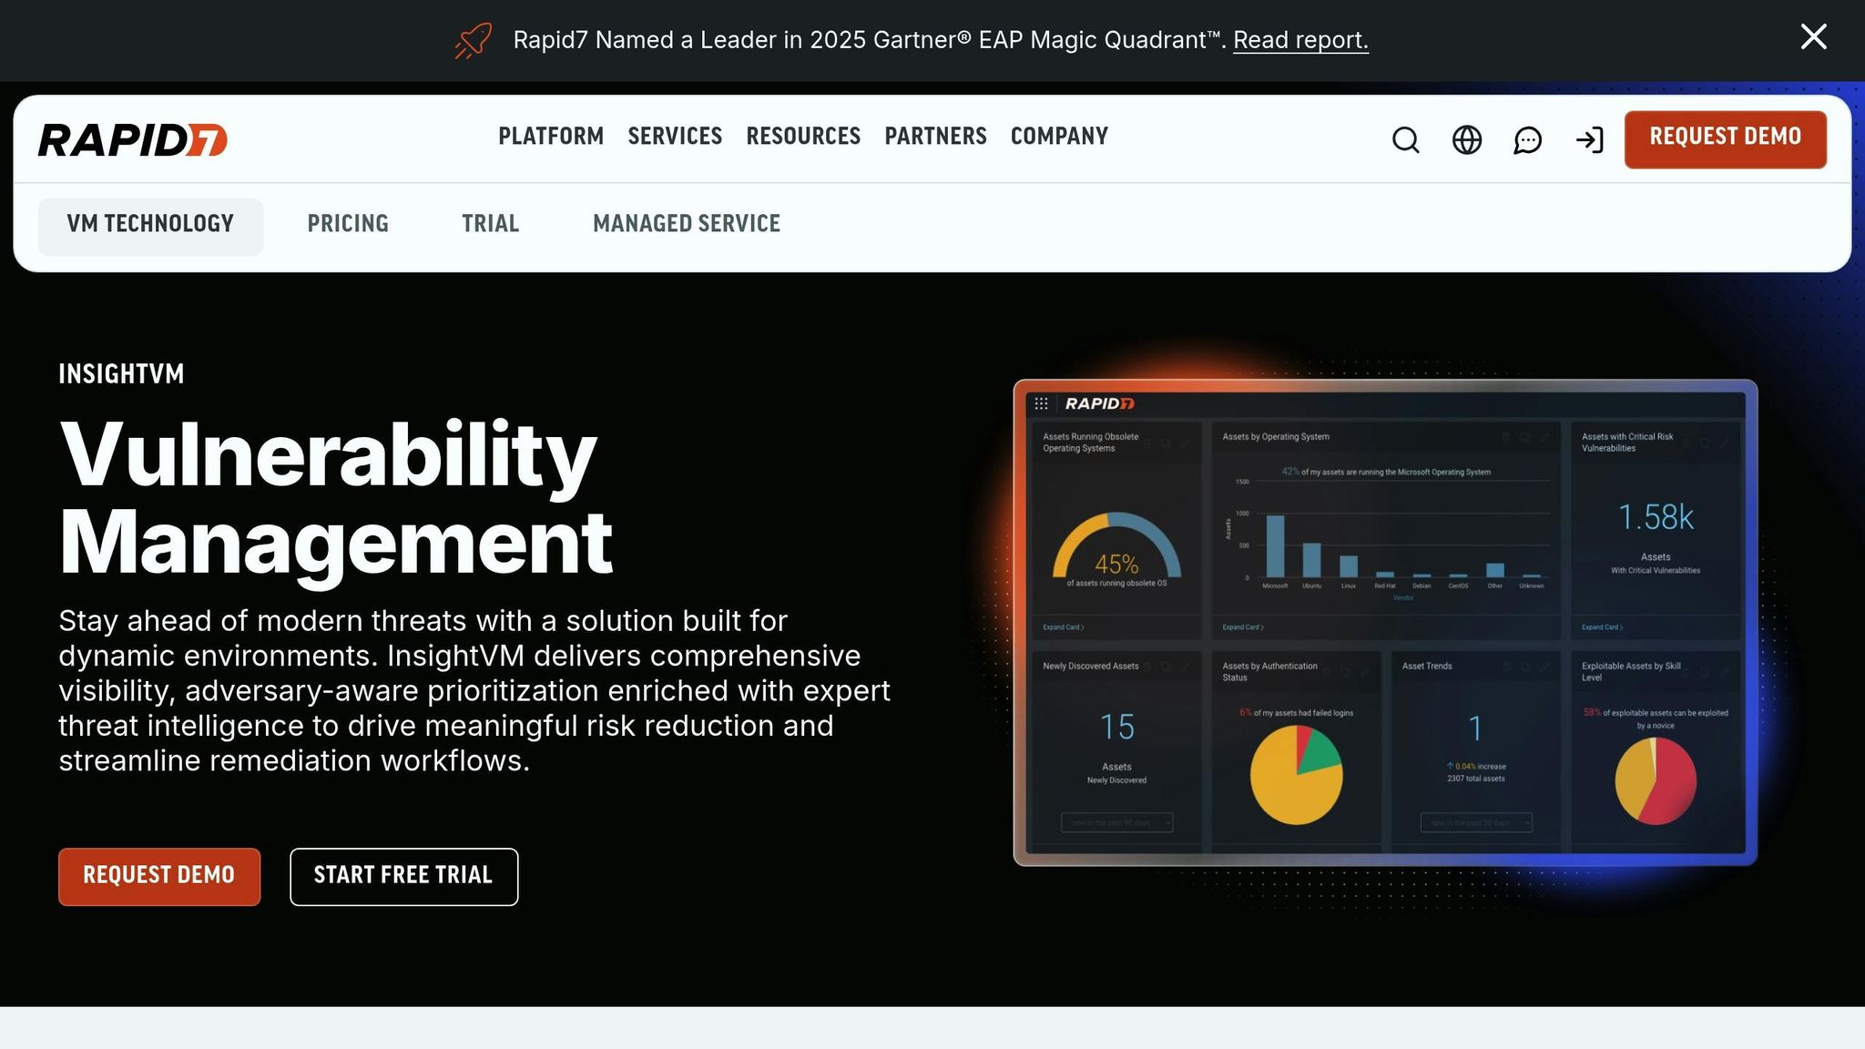Open the RESOURCES menu

[x=803, y=137]
